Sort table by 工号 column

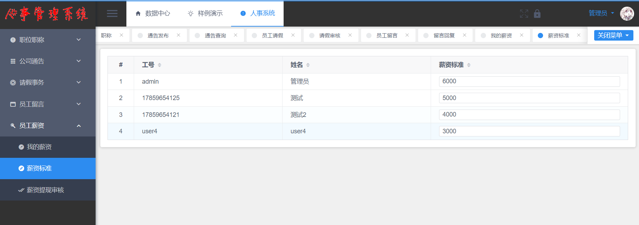click(159, 65)
